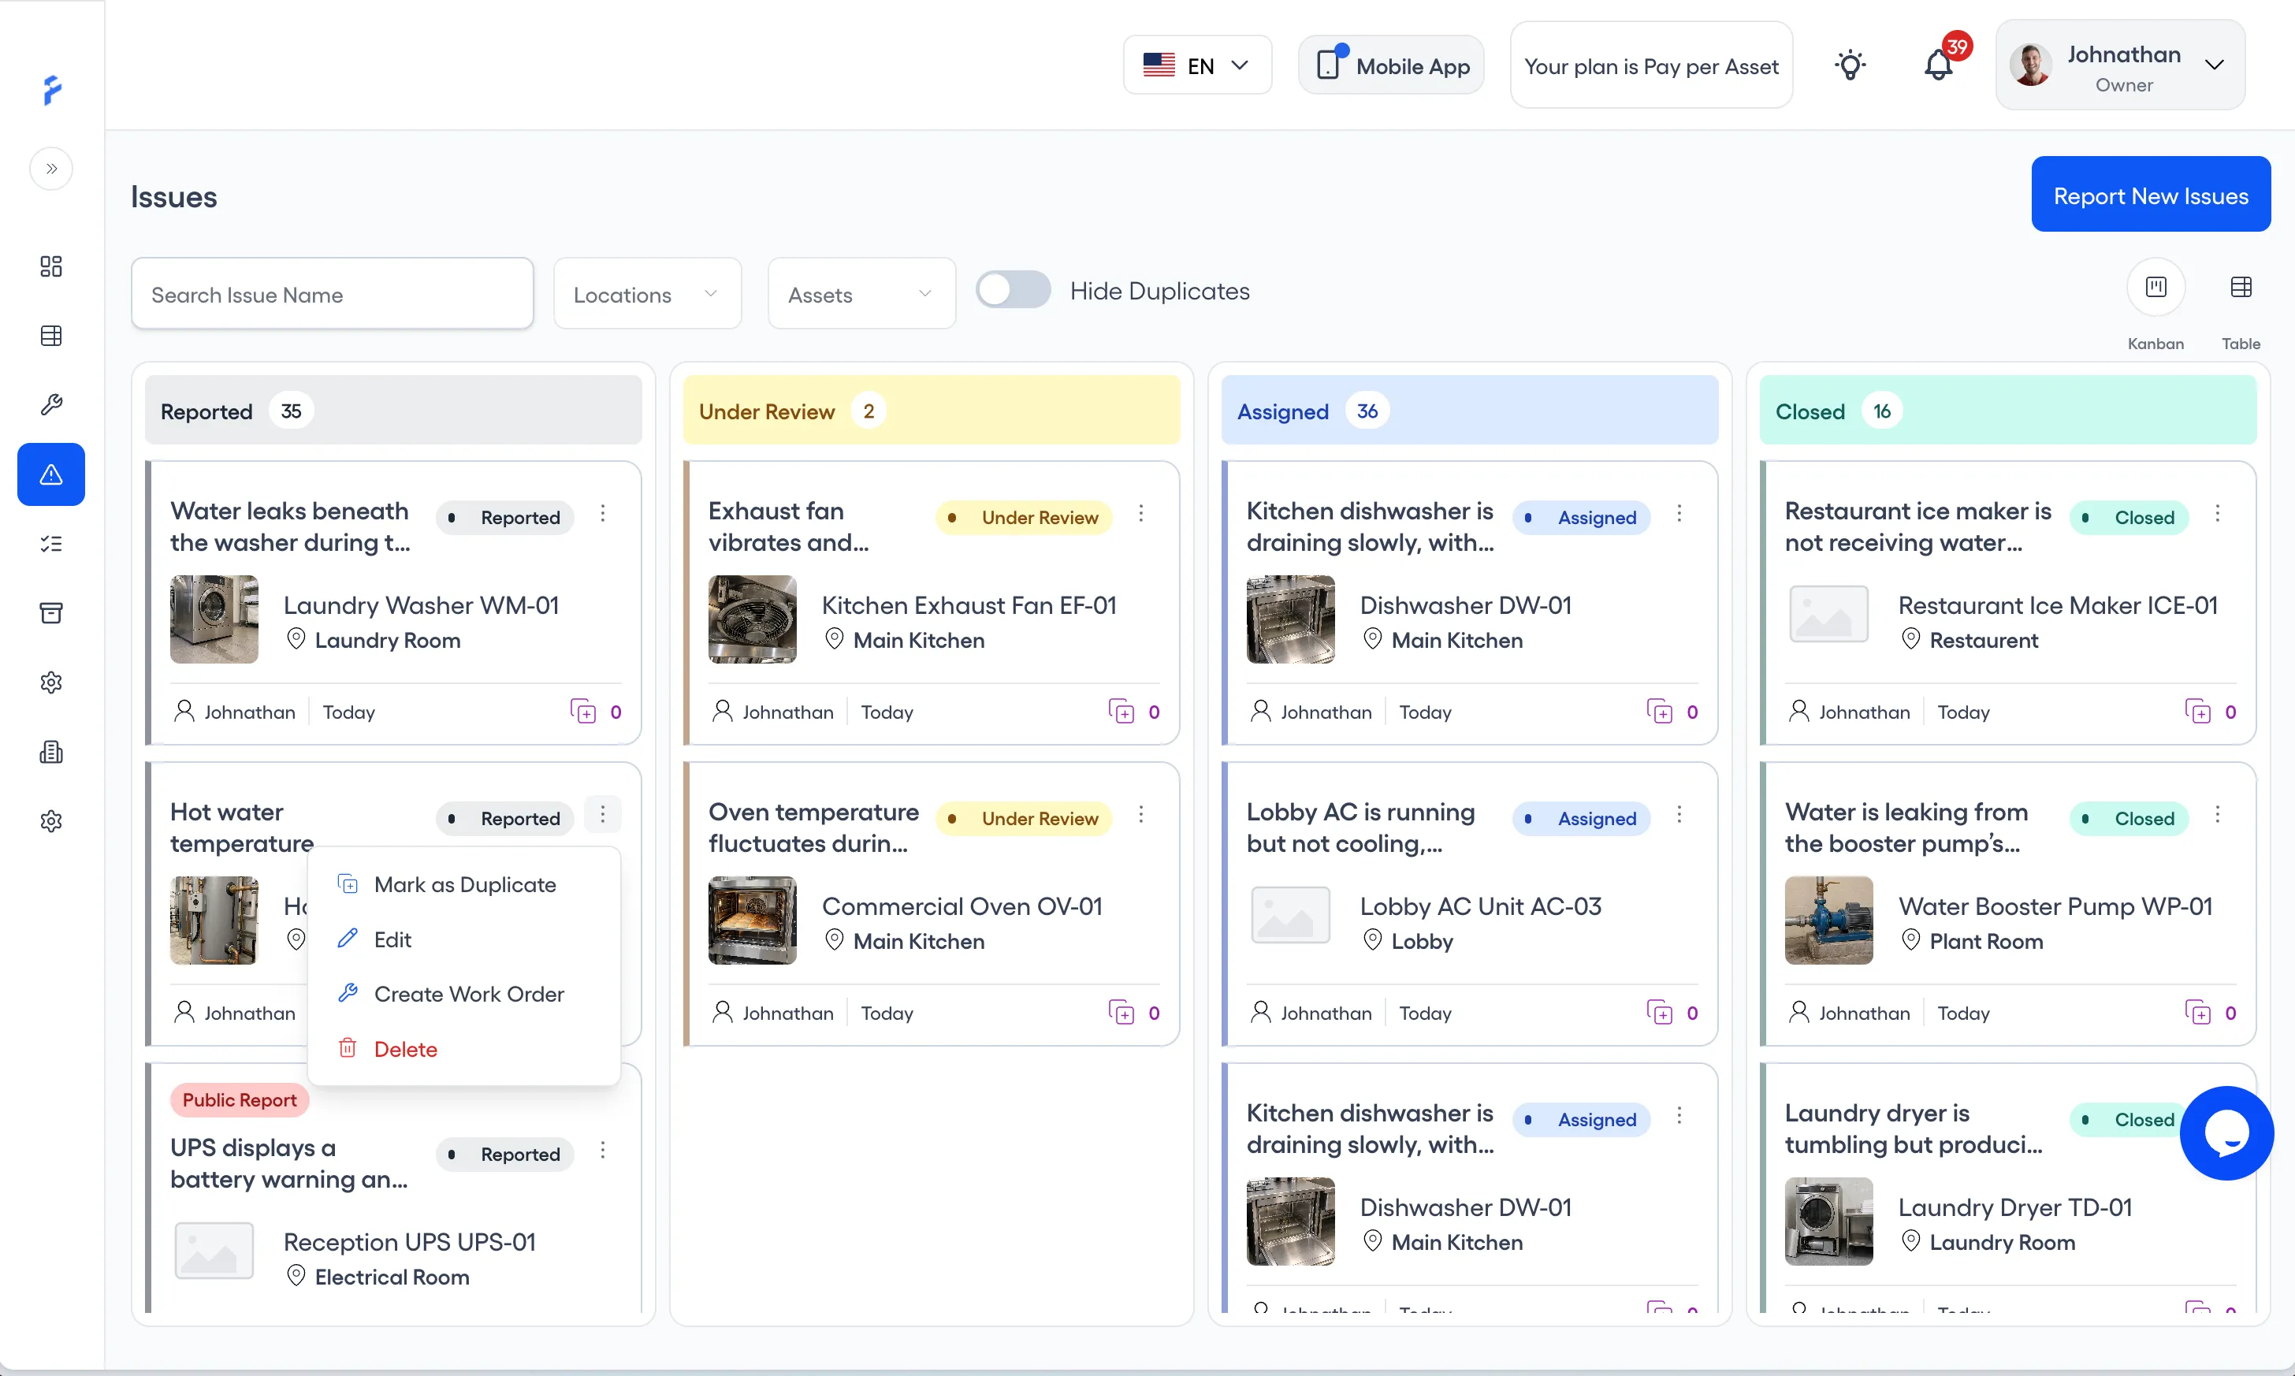Open the Laundry Washer WM-01 thumbnail
The height and width of the screenshot is (1376, 2295).
click(214, 619)
